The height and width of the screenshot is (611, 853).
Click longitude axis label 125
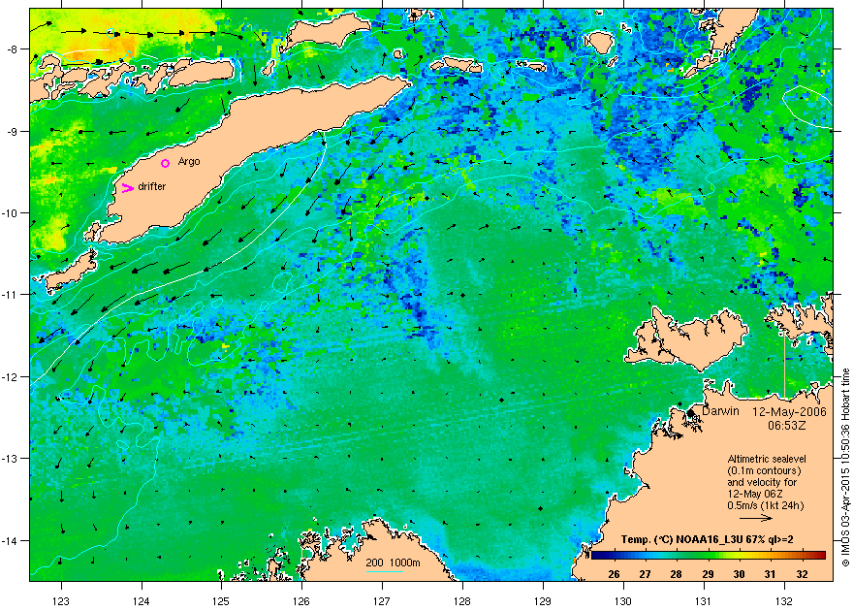point(221,601)
